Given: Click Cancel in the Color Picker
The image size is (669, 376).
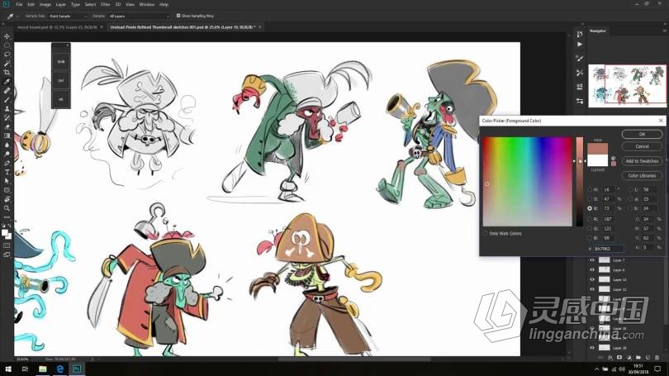Looking at the screenshot, I should click(x=642, y=146).
